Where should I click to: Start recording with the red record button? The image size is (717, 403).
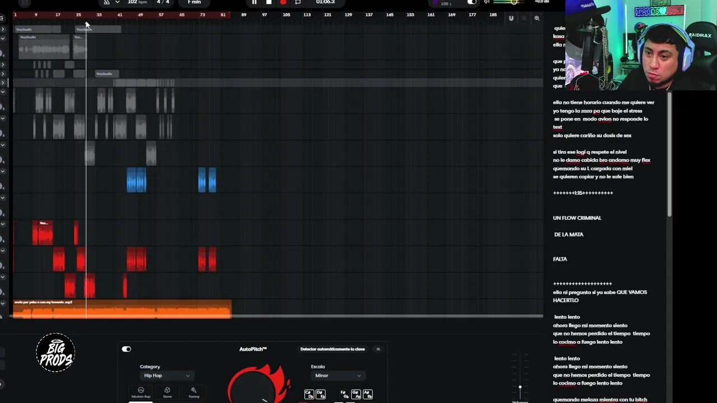[283, 2]
